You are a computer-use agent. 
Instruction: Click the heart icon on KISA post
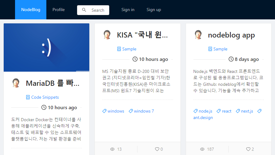(157, 149)
